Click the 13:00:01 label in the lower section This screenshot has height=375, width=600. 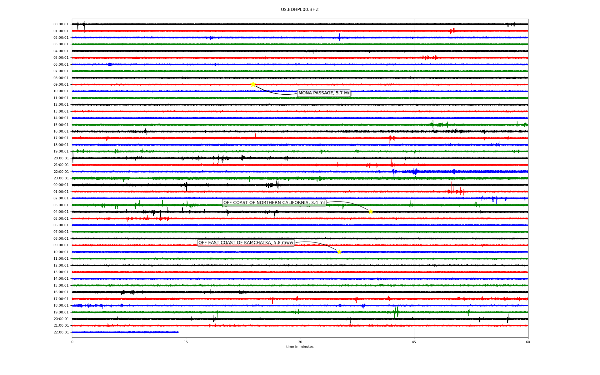(61, 272)
